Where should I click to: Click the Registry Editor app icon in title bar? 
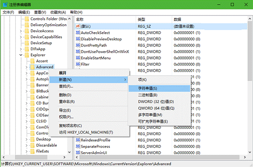coord(5,5)
